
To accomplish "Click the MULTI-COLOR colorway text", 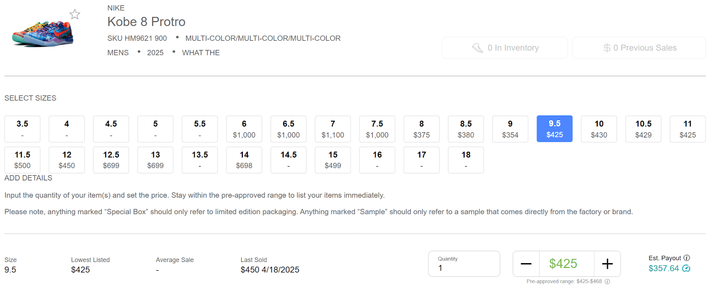I will coord(263,38).
